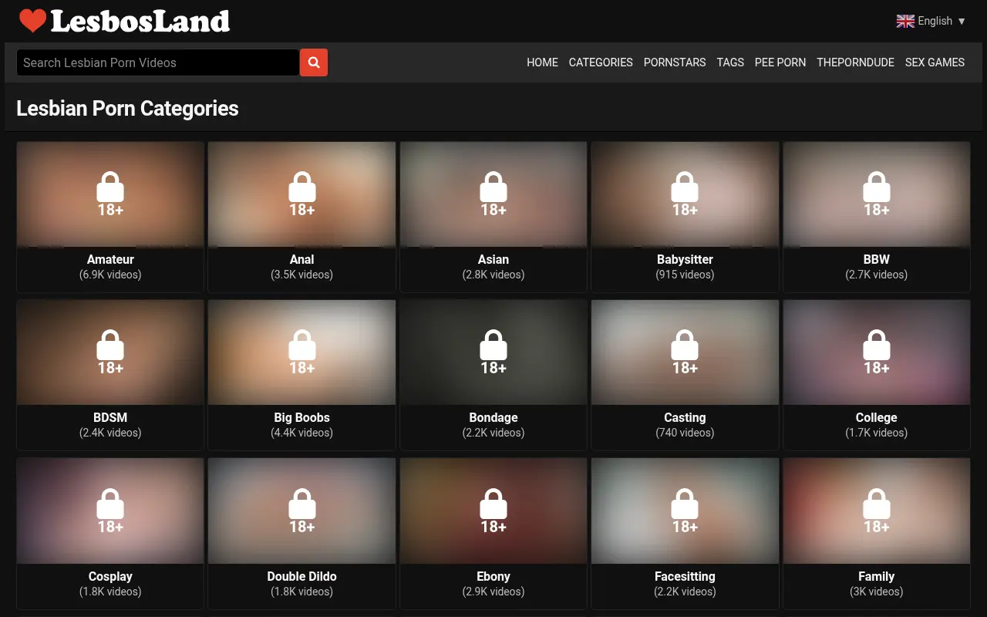Screen dimensions: 987x617
Task: Click the "(4.4K videos)" count text
Action: [302, 433]
